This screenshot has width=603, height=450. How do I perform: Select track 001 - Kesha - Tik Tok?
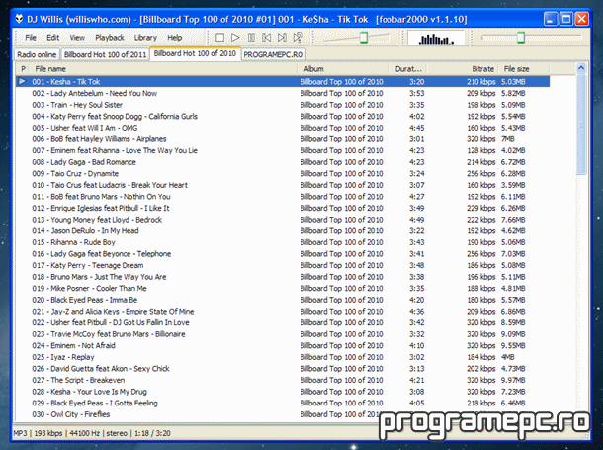(283, 81)
